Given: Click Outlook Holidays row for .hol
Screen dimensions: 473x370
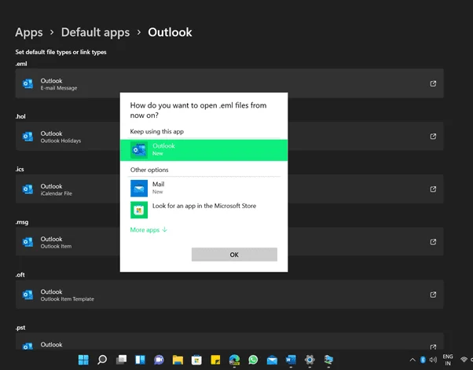Looking at the screenshot, I should tap(229, 137).
